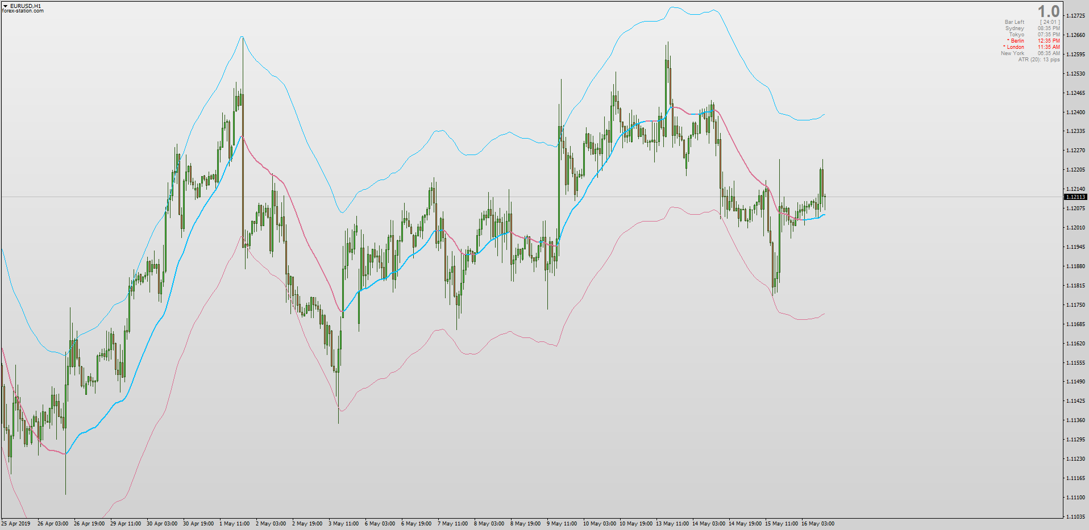This screenshot has width=1089, height=530.
Task: Click the 1.12010 price axis label
Action: (x=1076, y=228)
